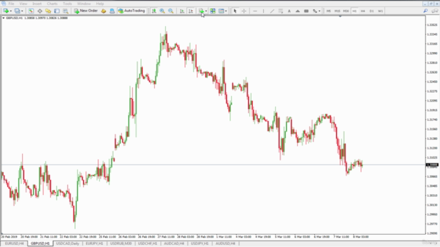
Task: Activate the crosshair cursor mode
Action: pyautogui.click(x=244, y=11)
